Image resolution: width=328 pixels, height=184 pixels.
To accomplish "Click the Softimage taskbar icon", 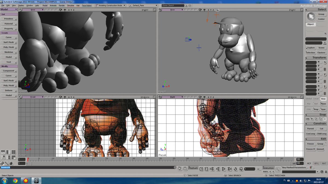I will 36,180.
